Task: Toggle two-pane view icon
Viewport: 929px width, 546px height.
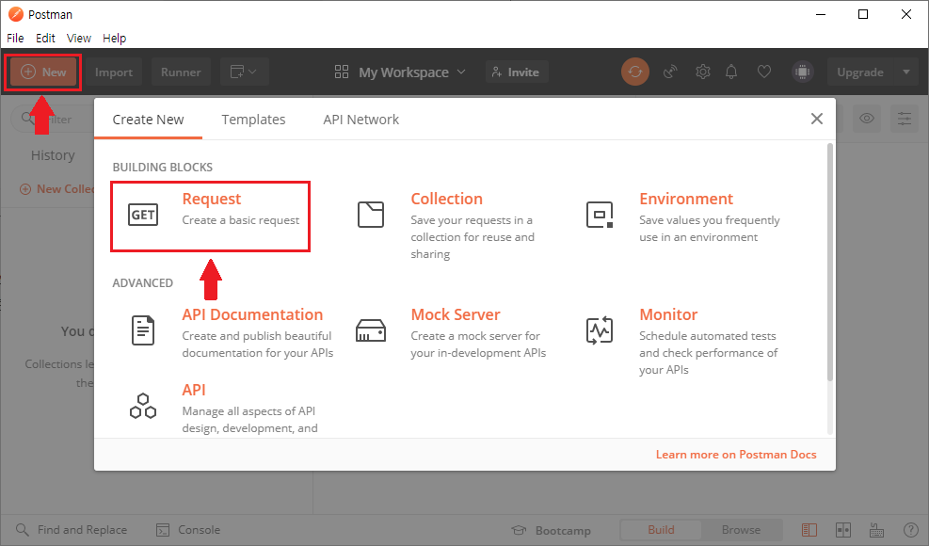Action: coord(843,530)
